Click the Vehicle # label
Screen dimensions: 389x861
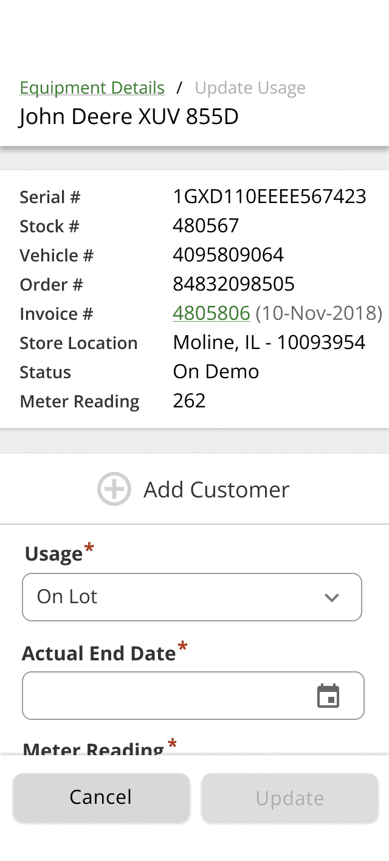[57, 255]
